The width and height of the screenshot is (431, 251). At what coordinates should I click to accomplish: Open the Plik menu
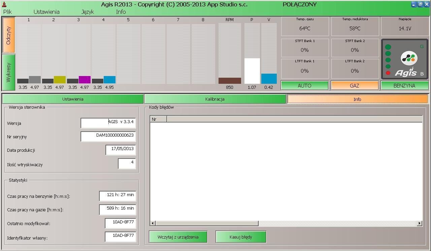[x=7, y=12]
